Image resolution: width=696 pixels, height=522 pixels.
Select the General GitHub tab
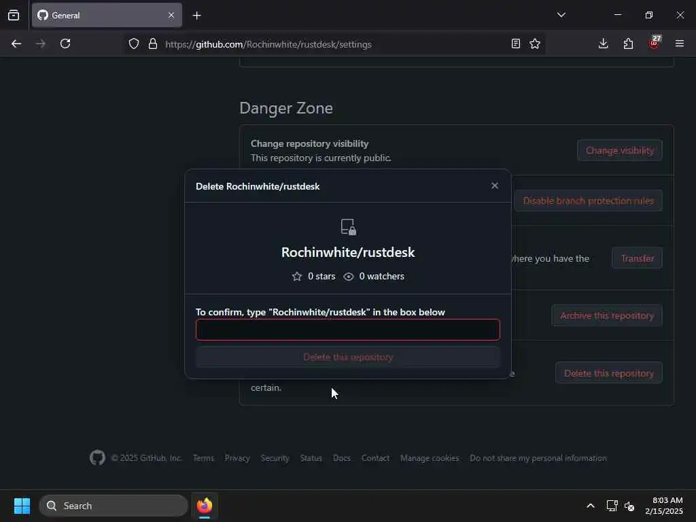click(107, 16)
